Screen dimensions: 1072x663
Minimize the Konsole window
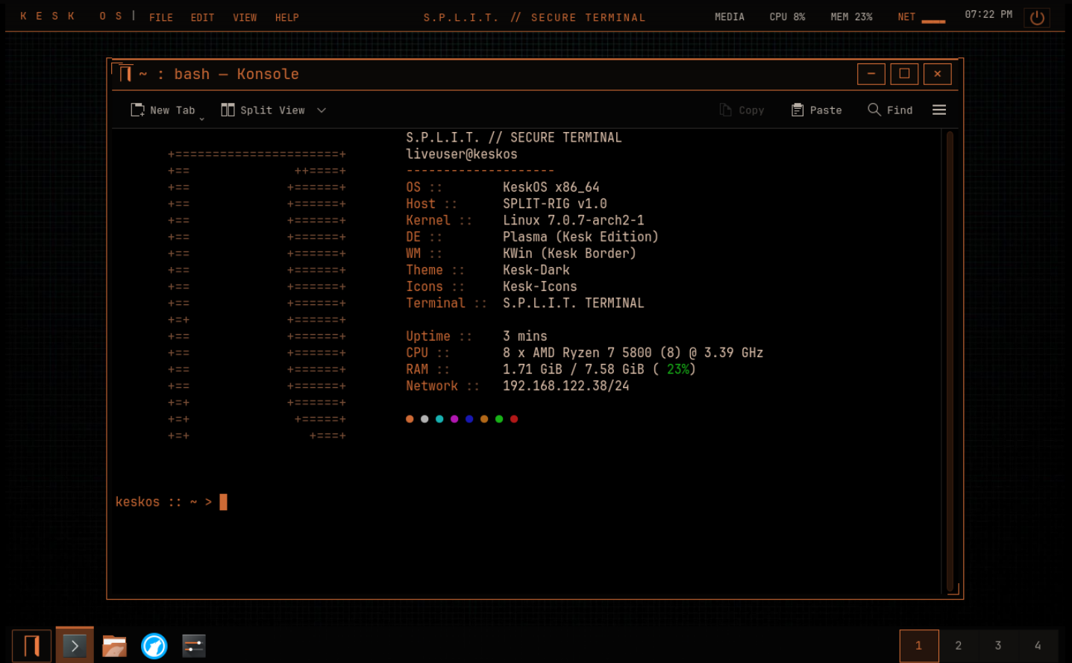pos(871,74)
